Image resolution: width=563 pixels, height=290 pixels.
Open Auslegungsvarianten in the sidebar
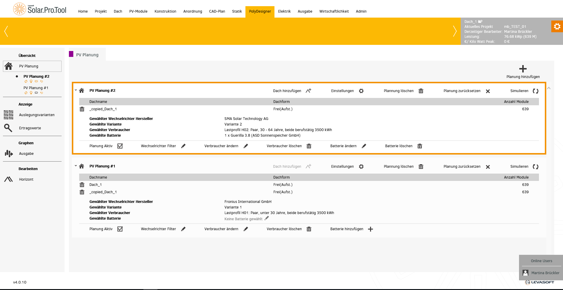[x=37, y=115]
